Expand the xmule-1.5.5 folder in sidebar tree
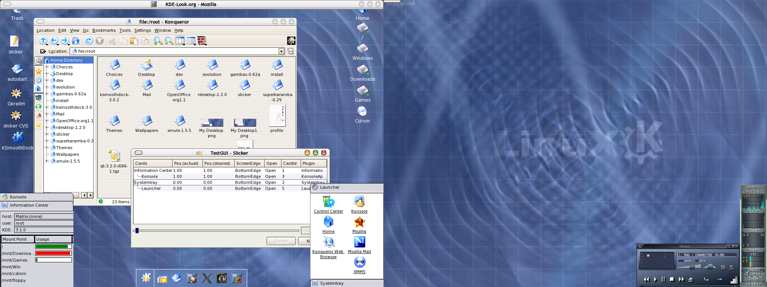767x287 pixels. pyautogui.click(x=47, y=161)
